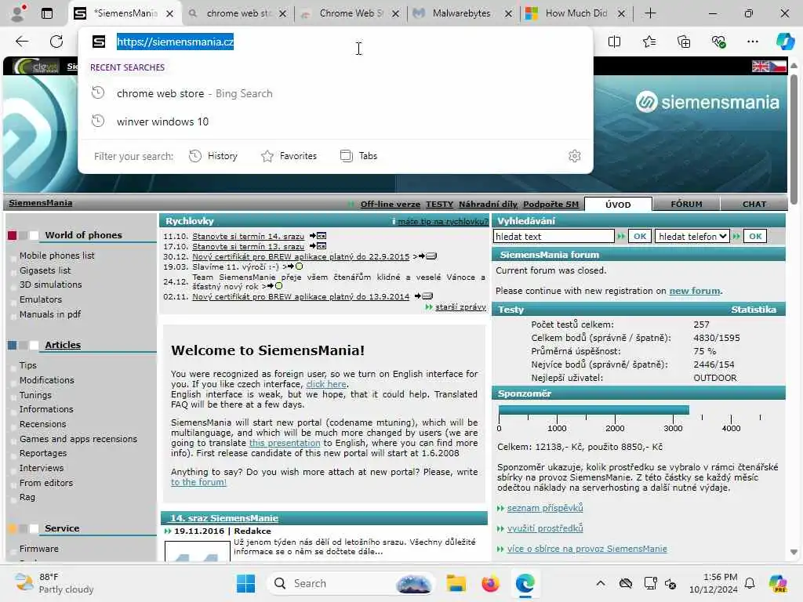Filter search by History
The image size is (803, 602).
[213, 156]
